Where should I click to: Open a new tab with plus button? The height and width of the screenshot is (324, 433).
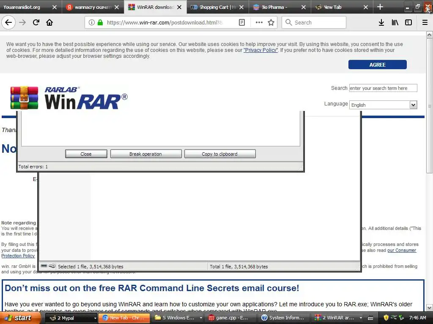point(380,7)
